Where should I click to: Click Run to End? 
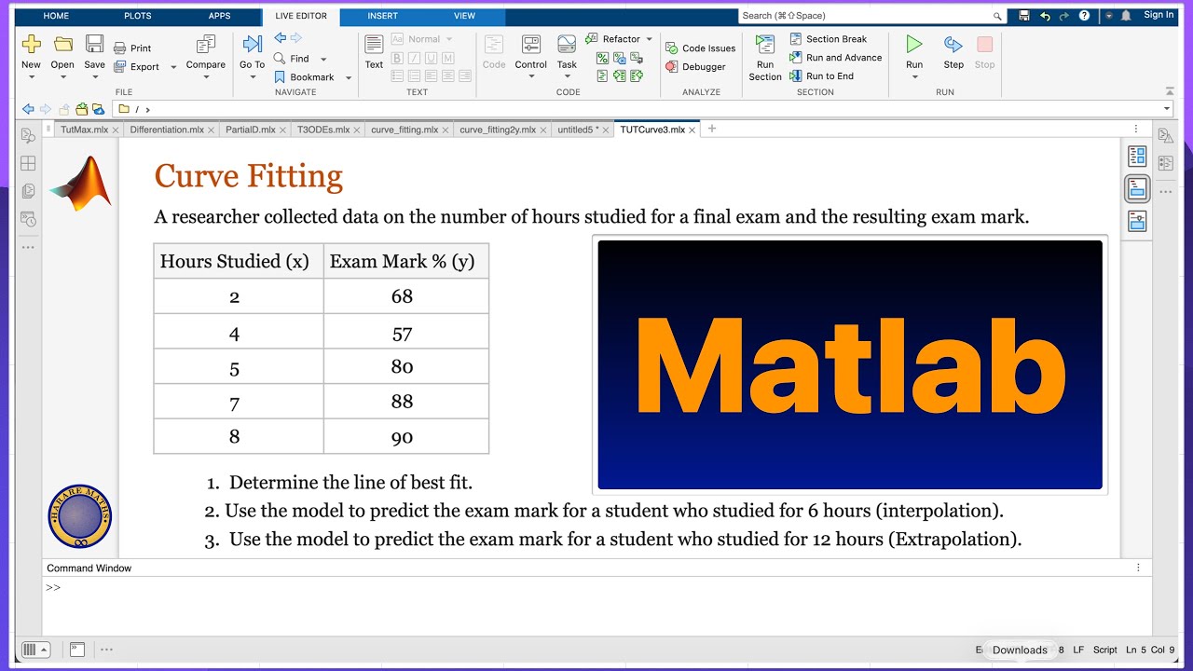(821, 76)
